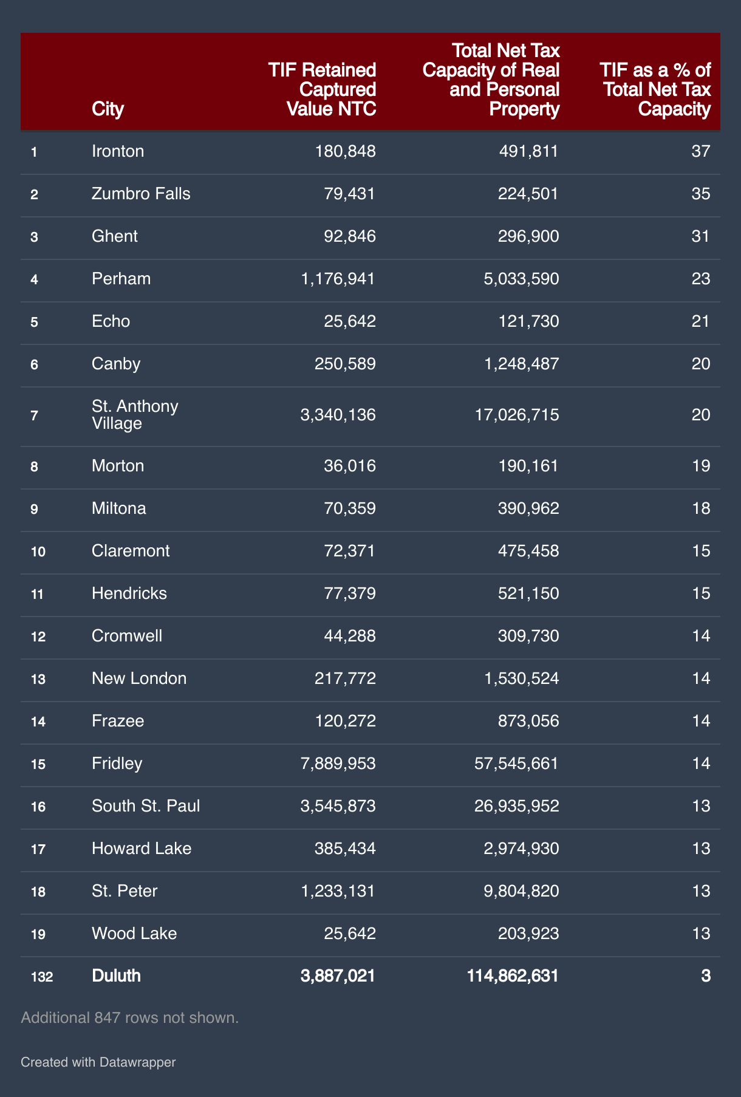Click the Additional 847 rows not shown note
Viewport: 741px width, 1097px height.
pyautogui.click(x=129, y=1017)
